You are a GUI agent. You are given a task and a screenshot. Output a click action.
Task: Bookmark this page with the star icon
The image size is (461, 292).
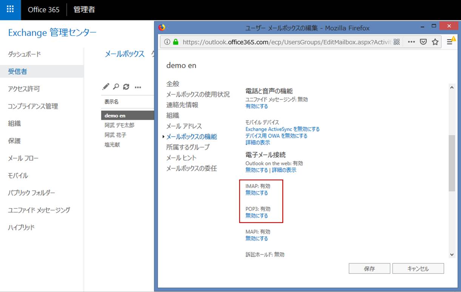435,42
